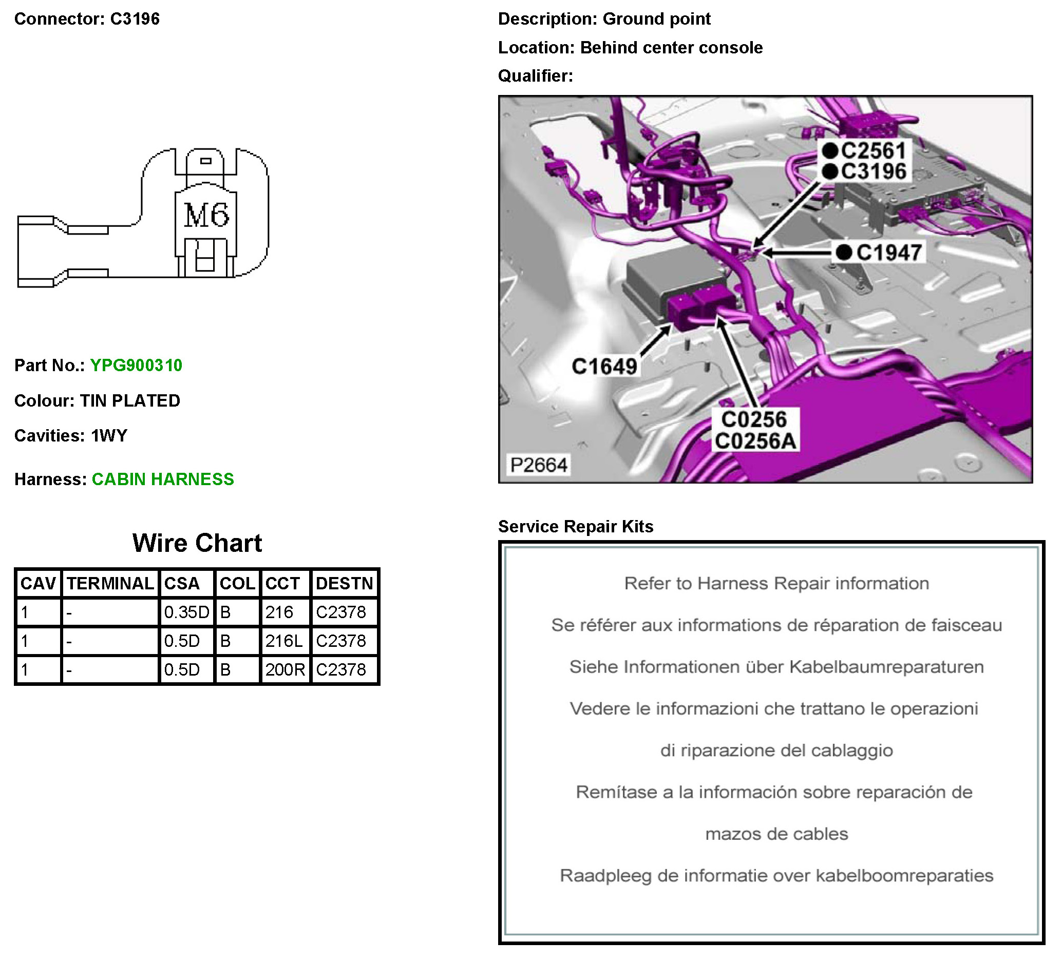This screenshot has width=1062, height=960.
Task: Click C2378 destination in circuit 216 row
Action: click(341, 612)
